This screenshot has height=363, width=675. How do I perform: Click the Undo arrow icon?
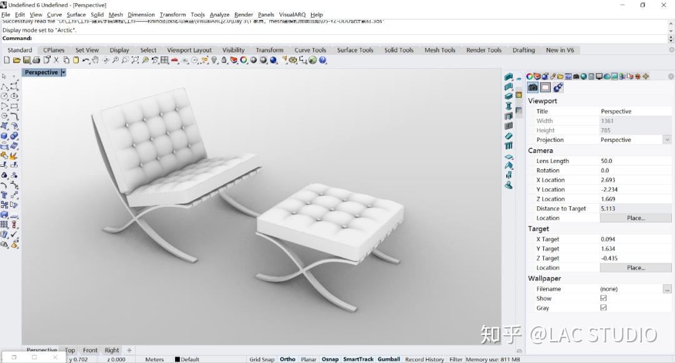tap(86, 60)
